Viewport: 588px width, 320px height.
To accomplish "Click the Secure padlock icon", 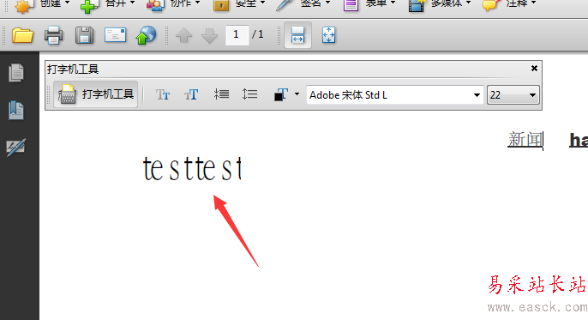I will click(221, 5).
